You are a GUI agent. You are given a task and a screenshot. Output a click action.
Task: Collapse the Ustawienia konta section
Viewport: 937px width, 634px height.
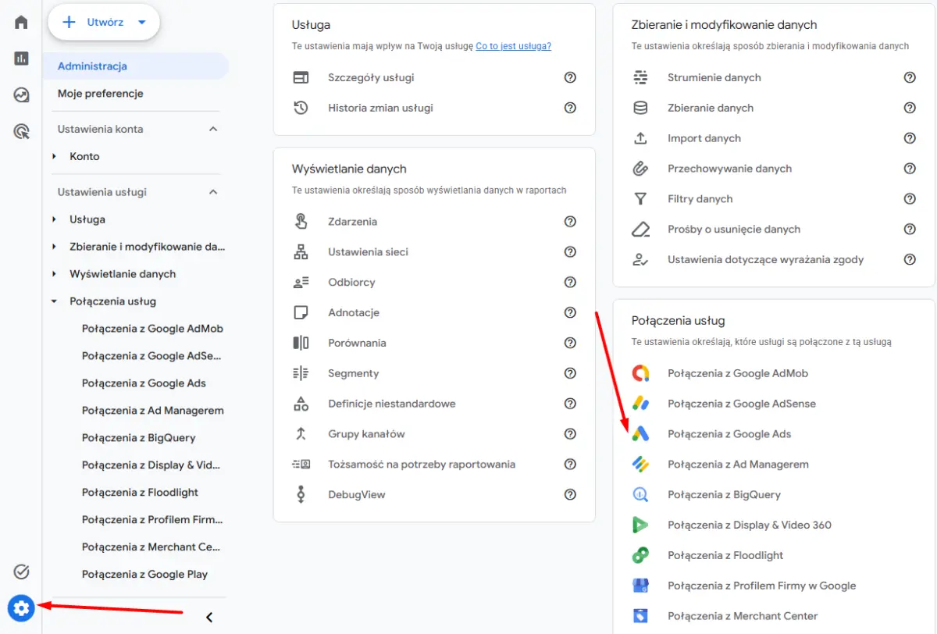213,129
